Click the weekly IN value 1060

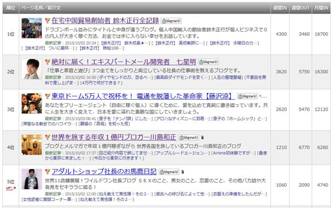pos(281,185)
